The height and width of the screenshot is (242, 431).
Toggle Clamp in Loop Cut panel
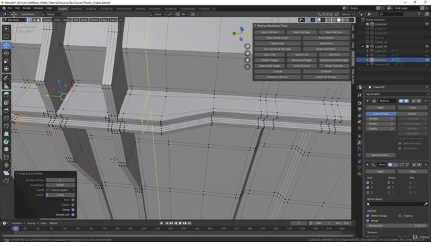(x=73, y=210)
